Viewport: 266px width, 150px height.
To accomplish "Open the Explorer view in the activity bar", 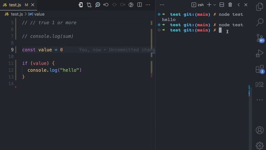I will point(259,7).
